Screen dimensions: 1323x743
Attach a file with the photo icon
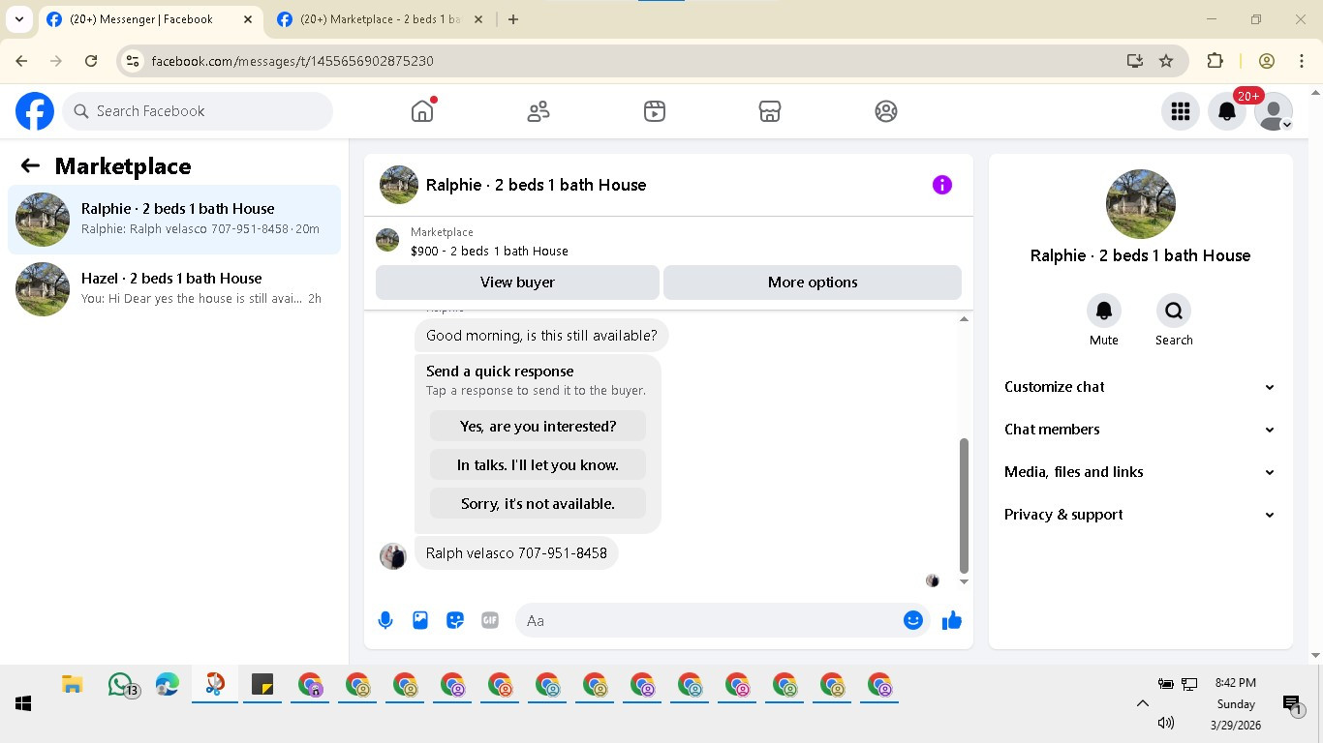tap(420, 621)
